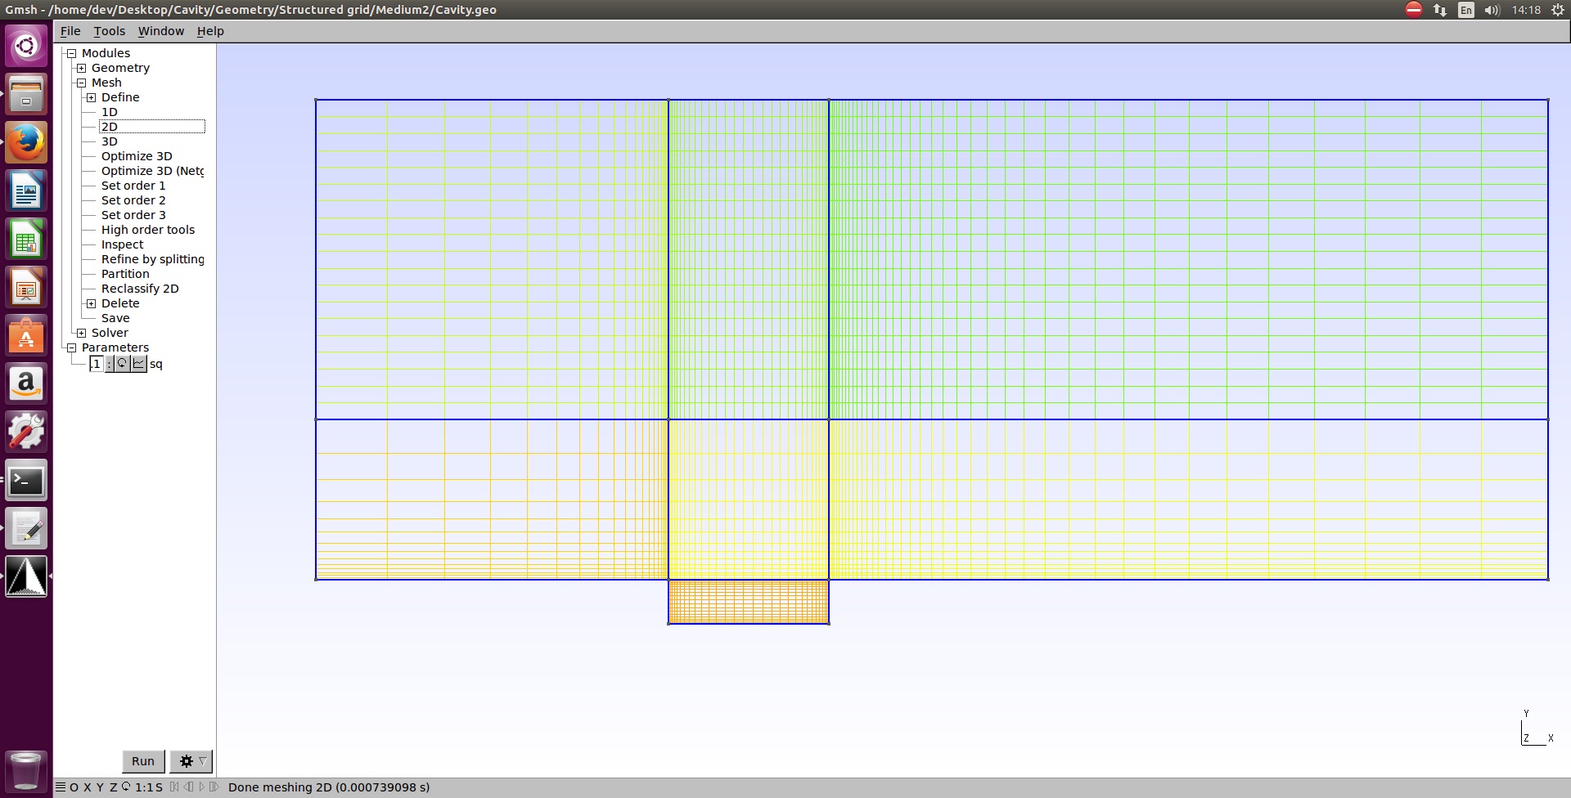Click the loop icon next to sq parameter
This screenshot has height=798, width=1571.
122,364
